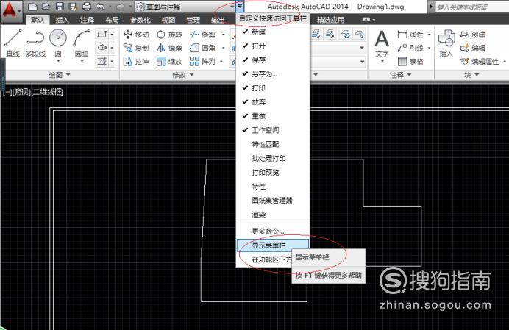The height and width of the screenshot is (330, 509).
Task: Click the New drawing icon in quick access toolbar
Action: click(32, 6)
